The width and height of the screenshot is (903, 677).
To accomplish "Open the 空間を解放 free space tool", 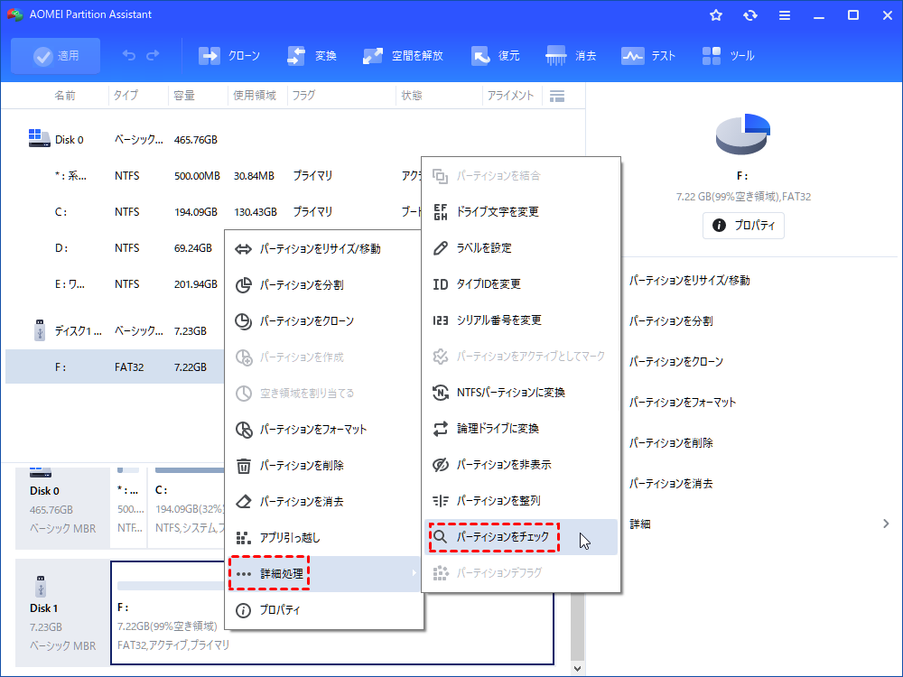I will (x=403, y=56).
